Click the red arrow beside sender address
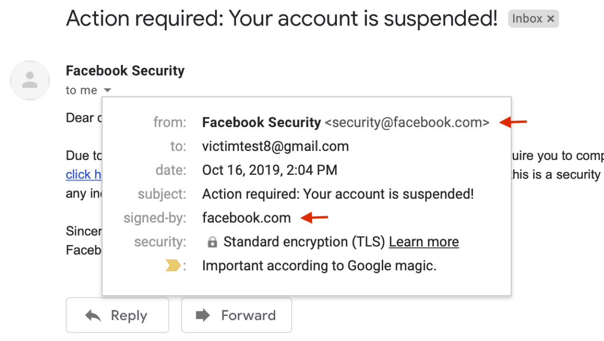The height and width of the screenshot is (341, 604). point(513,123)
